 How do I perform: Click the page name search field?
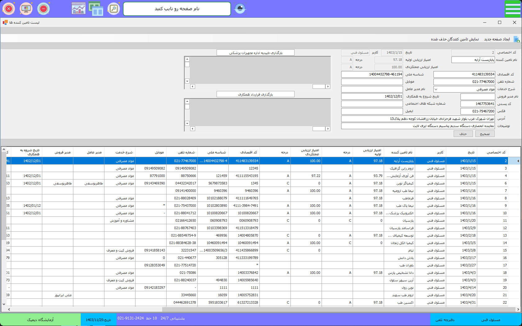177,9
